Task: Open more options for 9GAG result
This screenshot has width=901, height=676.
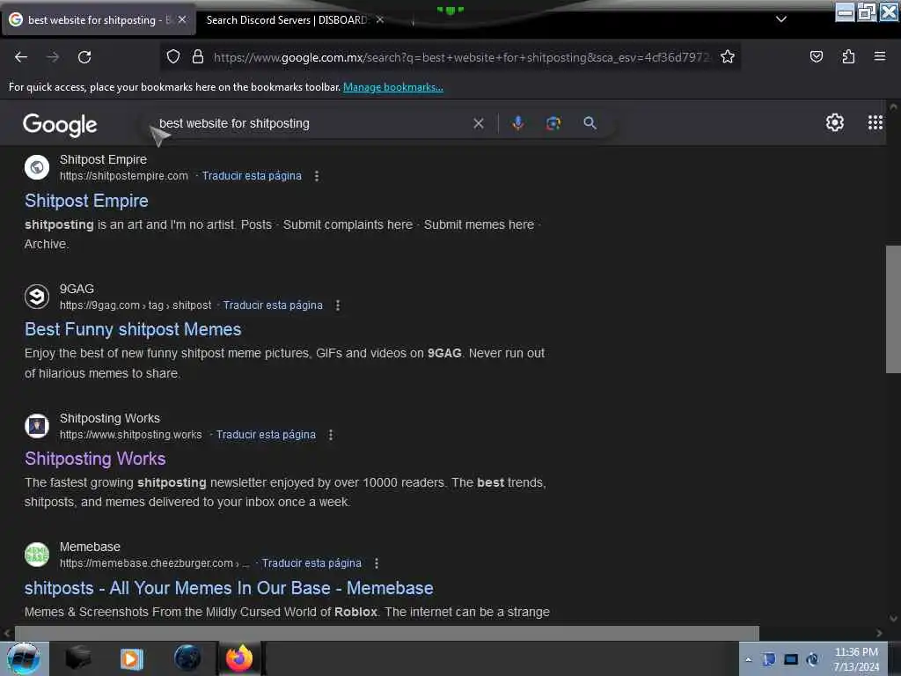Action: pos(338,305)
